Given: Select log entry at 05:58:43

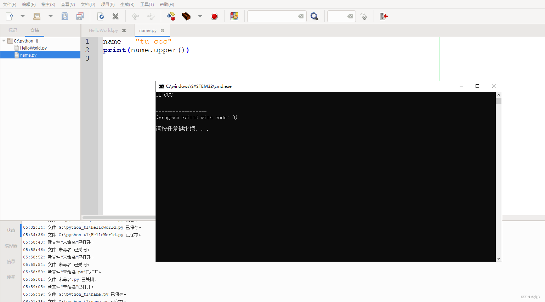Looking at the screenshot, I should click(x=58, y=242).
